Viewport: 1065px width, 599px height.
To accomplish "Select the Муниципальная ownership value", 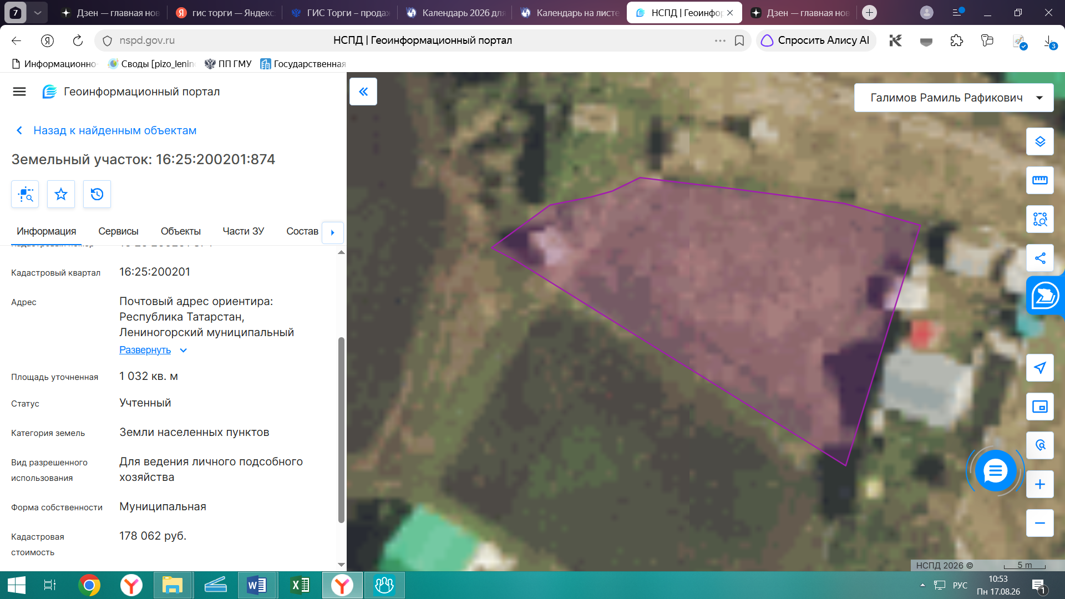I will (x=163, y=506).
